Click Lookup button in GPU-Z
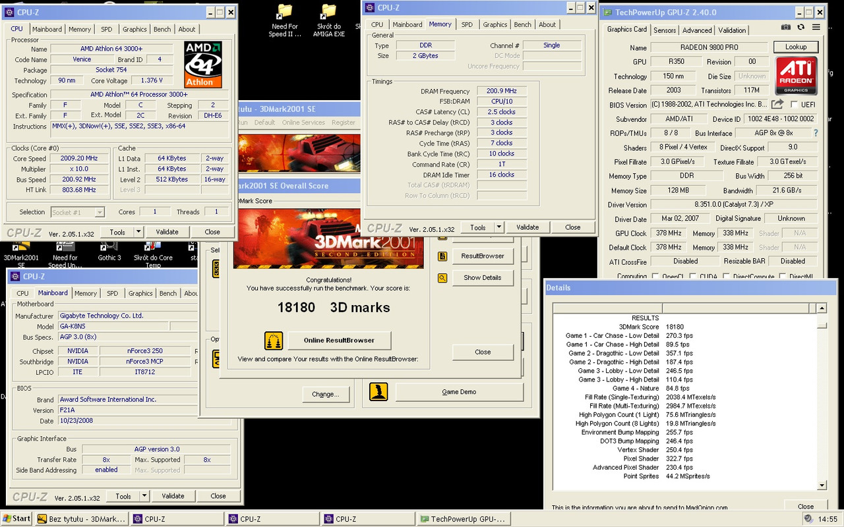 click(x=796, y=47)
